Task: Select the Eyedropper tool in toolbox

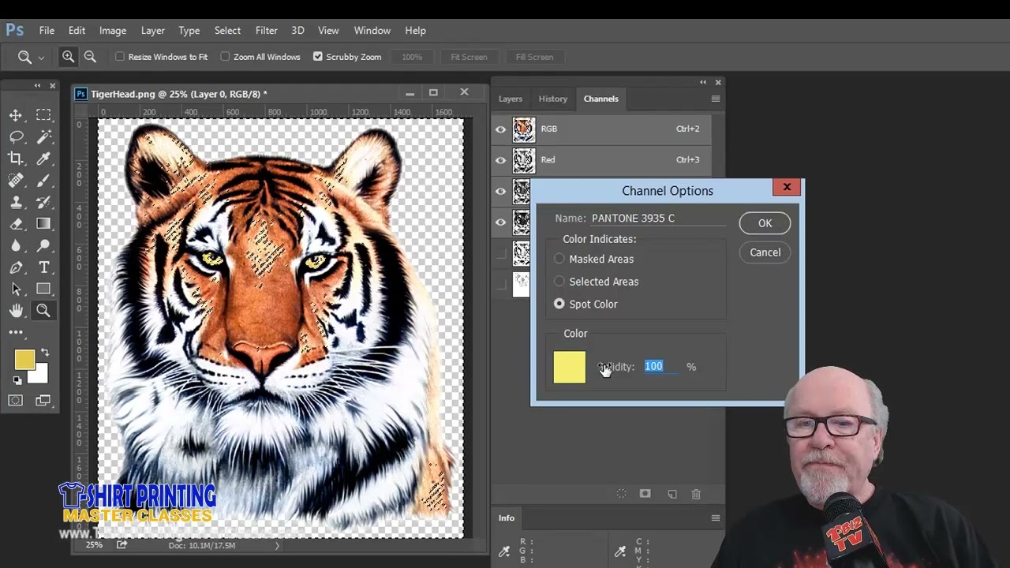Action: pos(43,159)
